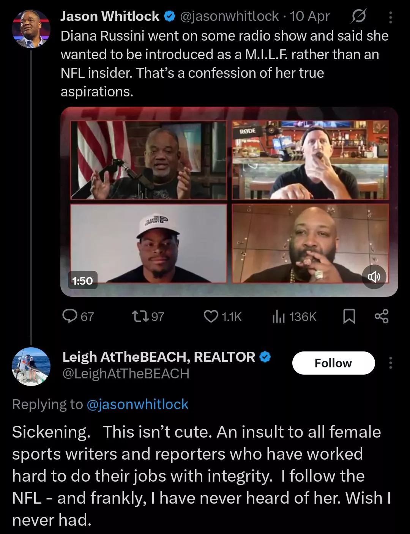Open Jason Whitlock's profile picture
The image size is (410, 534).
pyautogui.click(x=31, y=29)
